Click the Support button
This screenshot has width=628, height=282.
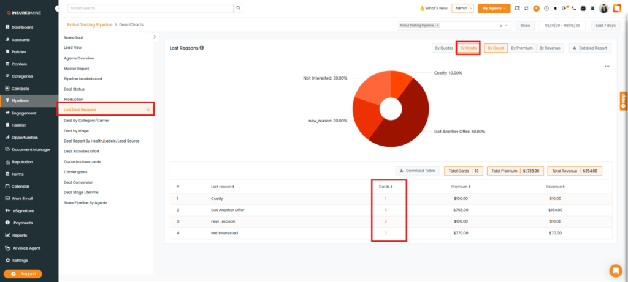pyautogui.click(x=23, y=274)
